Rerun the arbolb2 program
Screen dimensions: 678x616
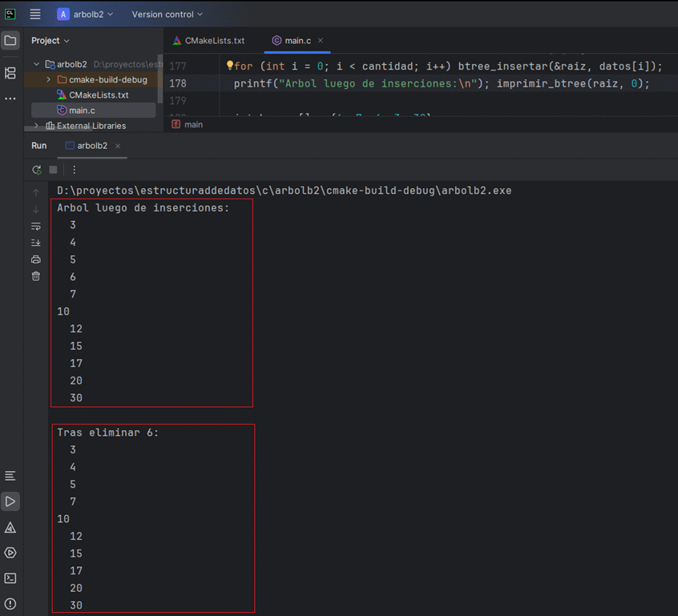(37, 170)
